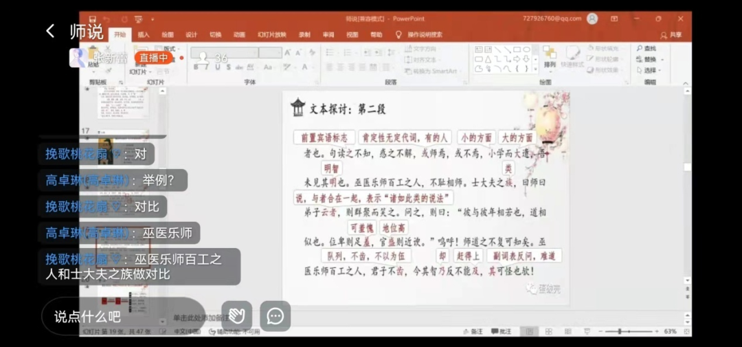The image size is (742, 347).
Task: Tap the 直播中 live status badge
Action: 154,58
